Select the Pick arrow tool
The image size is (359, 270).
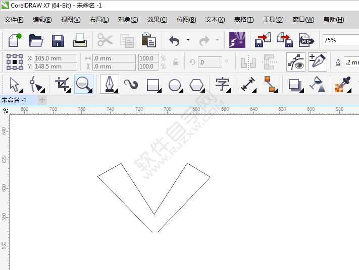(x=16, y=85)
